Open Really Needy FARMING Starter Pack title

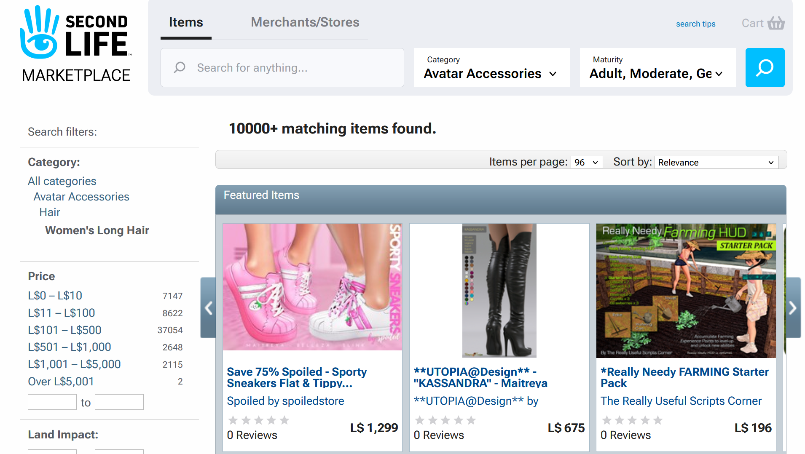point(684,377)
